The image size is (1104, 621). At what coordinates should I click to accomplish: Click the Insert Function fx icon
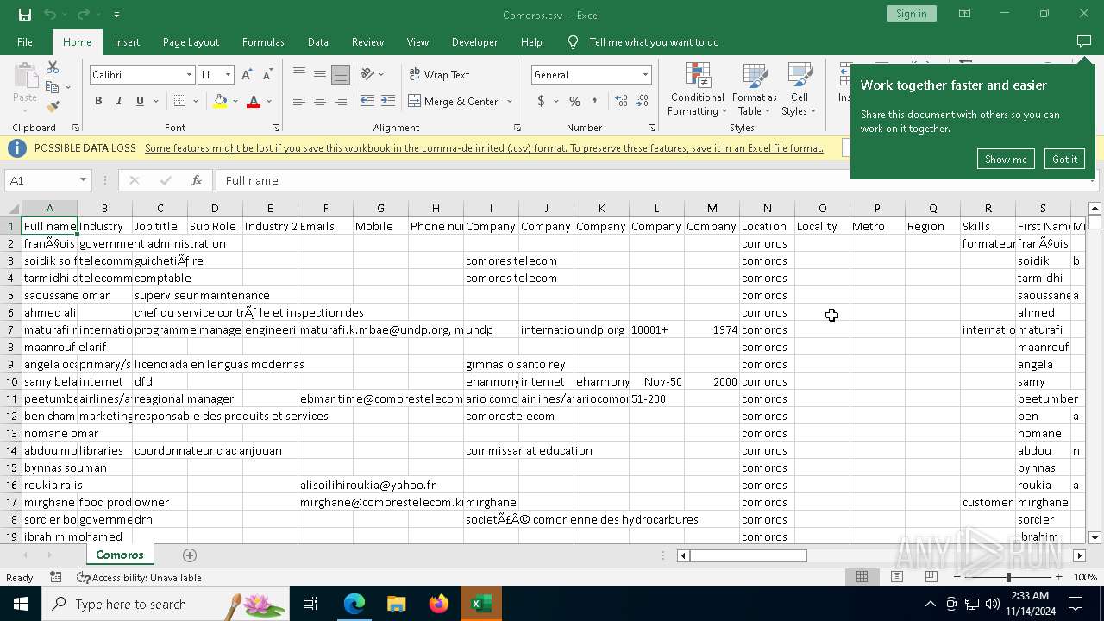tap(197, 180)
